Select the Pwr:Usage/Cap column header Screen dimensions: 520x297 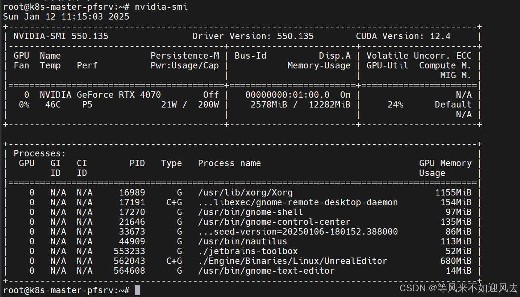[185, 65]
